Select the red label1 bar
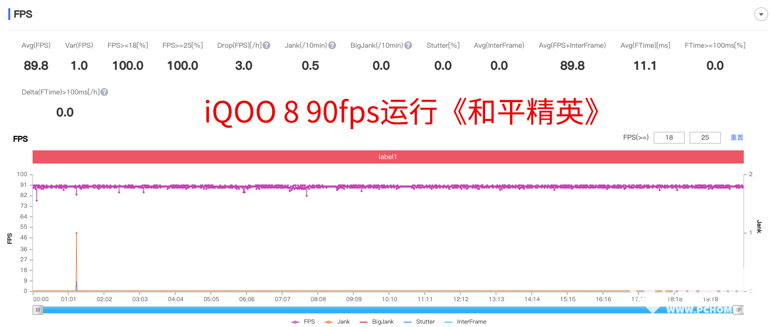Viewport: 772px width, 327px height. pyautogui.click(x=388, y=157)
